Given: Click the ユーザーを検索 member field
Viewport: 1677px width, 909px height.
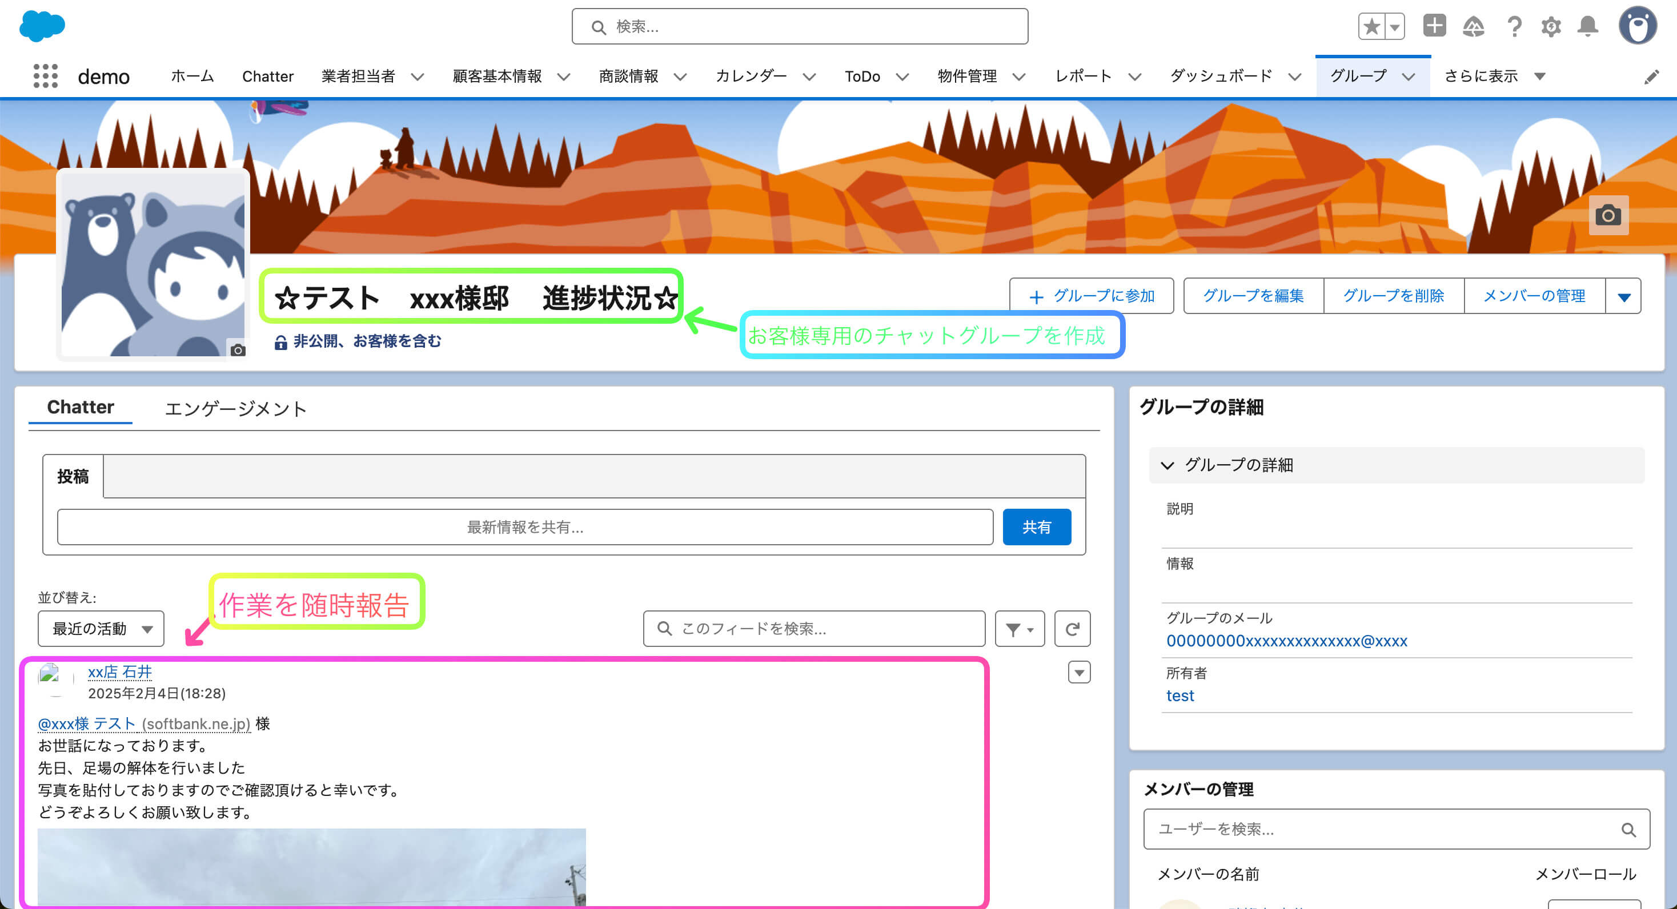Looking at the screenshot, I should [1397, 830].
